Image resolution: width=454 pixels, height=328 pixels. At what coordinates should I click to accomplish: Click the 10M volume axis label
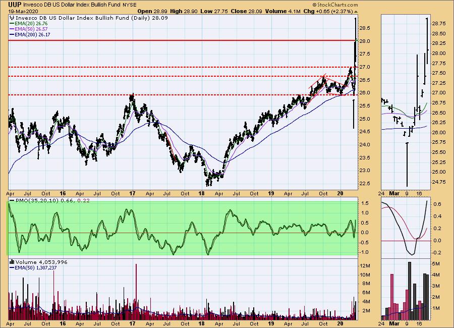coord(365,275)
